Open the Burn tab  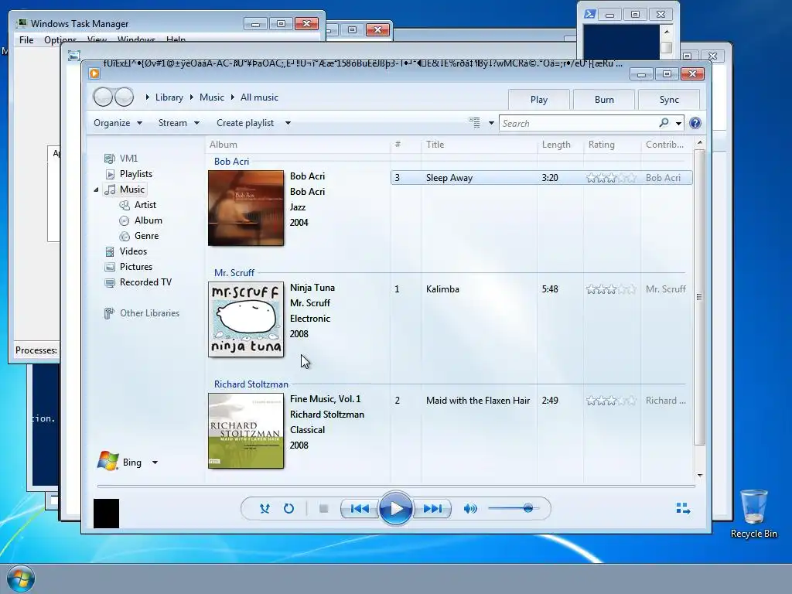[604, 100]
